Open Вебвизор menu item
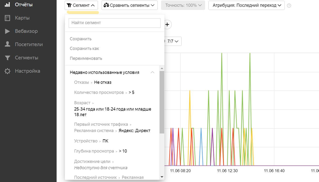This screenshot has height=182, width=319. 26,31
